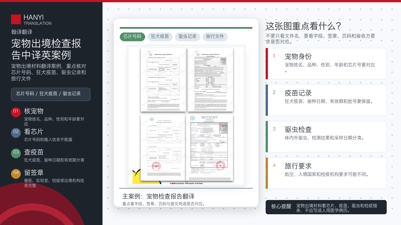Select the 狂犬疫苗 tab pill
Viewport: 401px width, 225px height.
pyautogui.click(x=160, y=36)
